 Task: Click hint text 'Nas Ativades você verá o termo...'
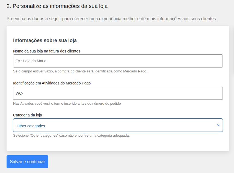tap(67, 104)
